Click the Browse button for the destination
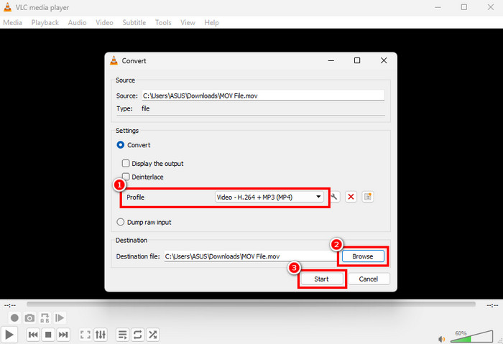Screen dimensions: 503x344 (362, 256)
